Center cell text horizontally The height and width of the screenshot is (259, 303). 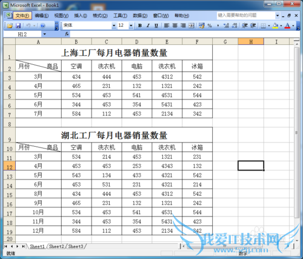pos(175,25)
